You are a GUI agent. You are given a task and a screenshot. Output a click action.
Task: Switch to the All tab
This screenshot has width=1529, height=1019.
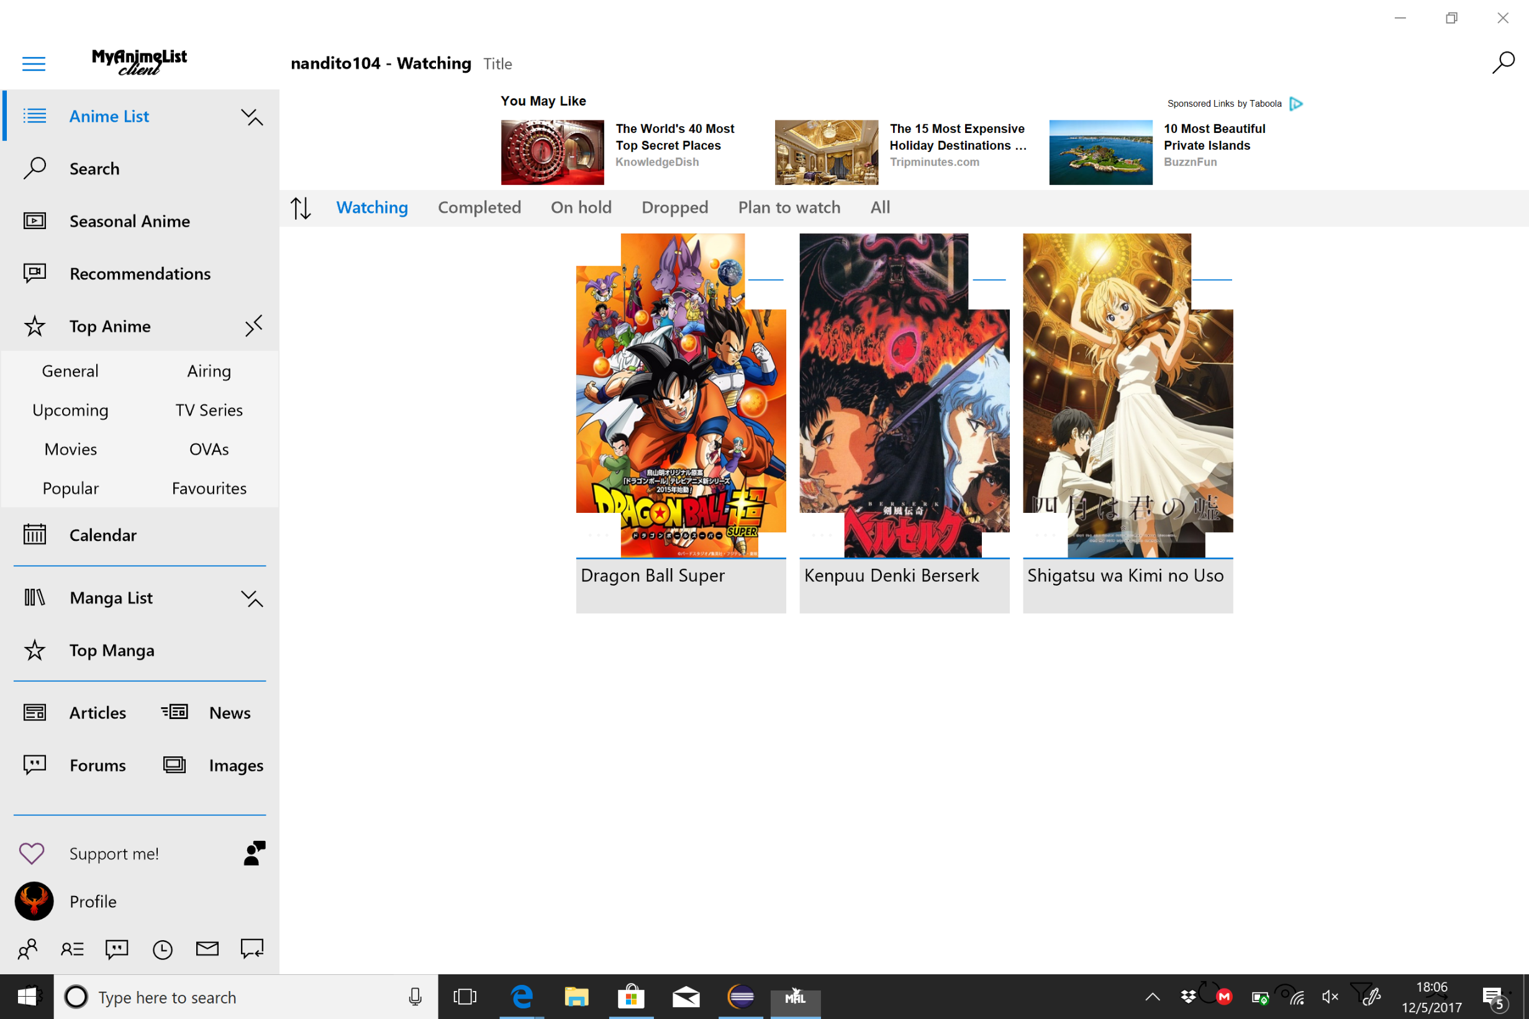(880, 207)
